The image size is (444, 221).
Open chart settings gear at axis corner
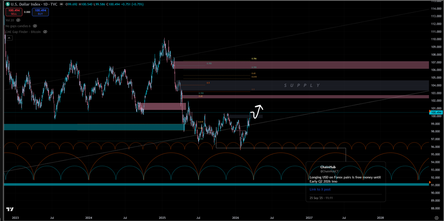click(437, 218)
